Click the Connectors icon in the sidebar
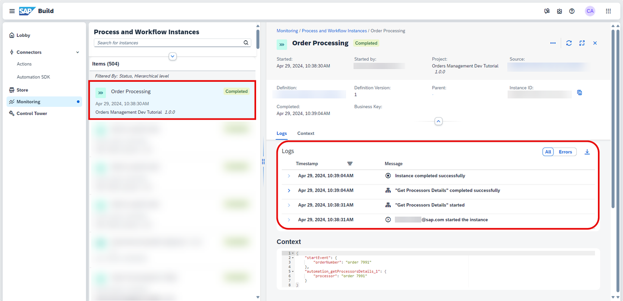 pyautogui.click(x=12, y=52)
